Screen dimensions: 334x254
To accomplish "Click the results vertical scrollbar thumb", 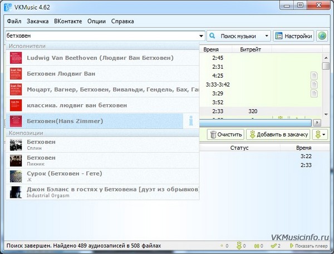I will click(326, 66).
